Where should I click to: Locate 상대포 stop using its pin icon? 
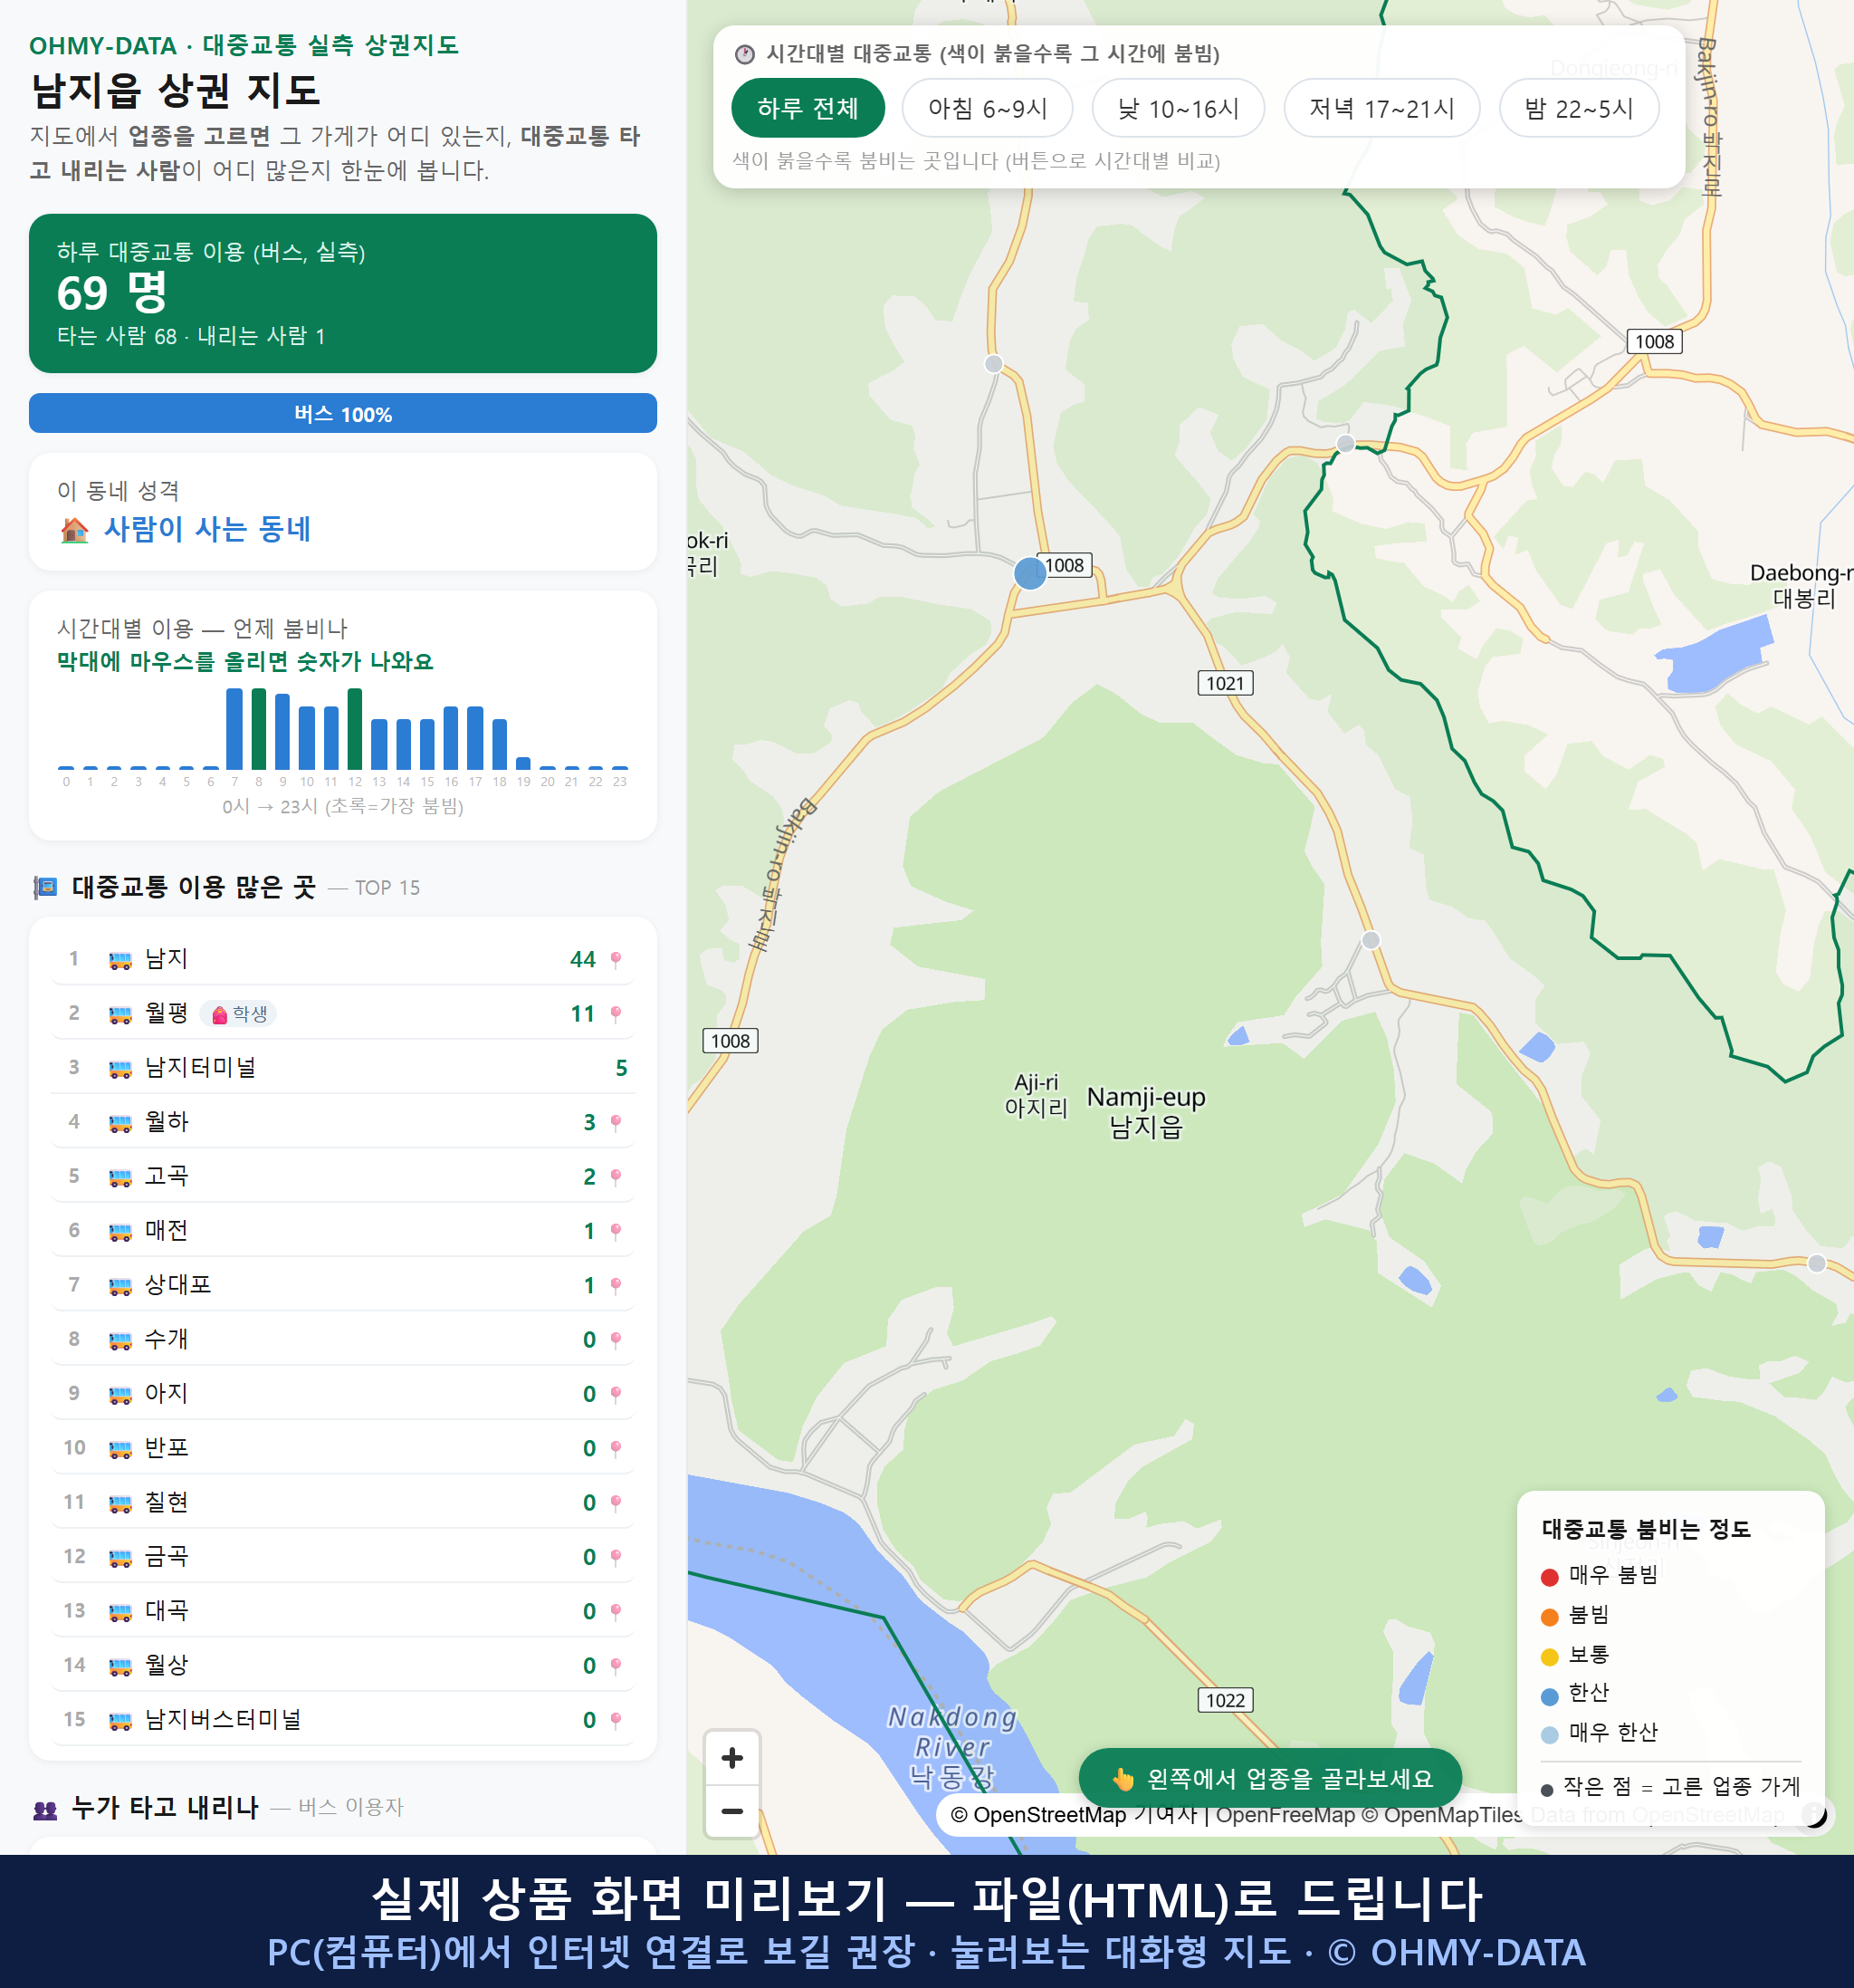pos(616,1285)
